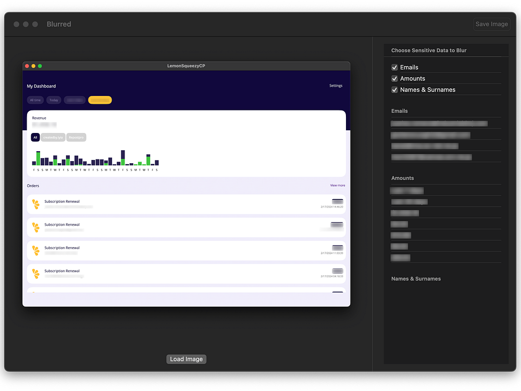The width and height of the screenshot is (521, 391).
Task: Click the Blurred window title
Action: [59, 25]
